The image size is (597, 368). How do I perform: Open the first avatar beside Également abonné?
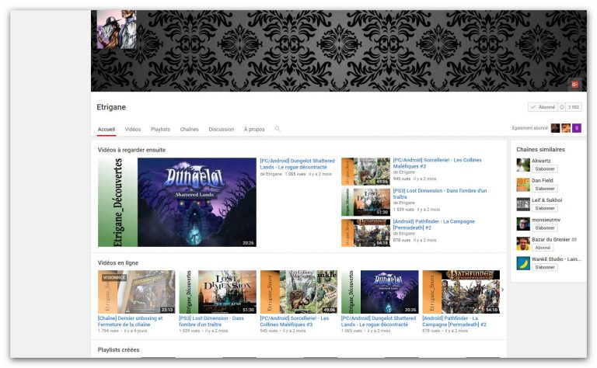(555, 128)
